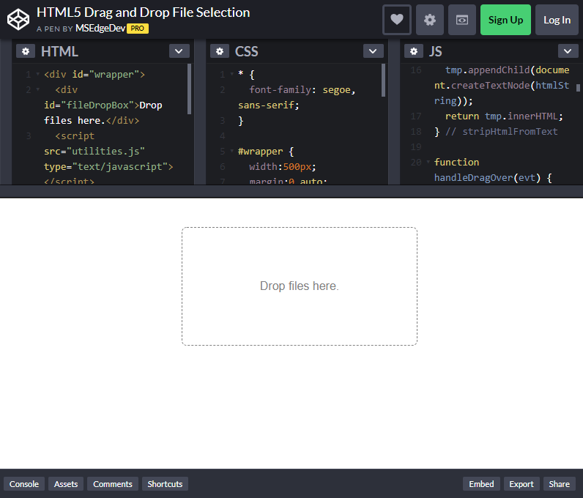Open CSS editor settings gear
Image resolution: width=583 pixels, height=498 pixels.
click(x=220, y=51)
